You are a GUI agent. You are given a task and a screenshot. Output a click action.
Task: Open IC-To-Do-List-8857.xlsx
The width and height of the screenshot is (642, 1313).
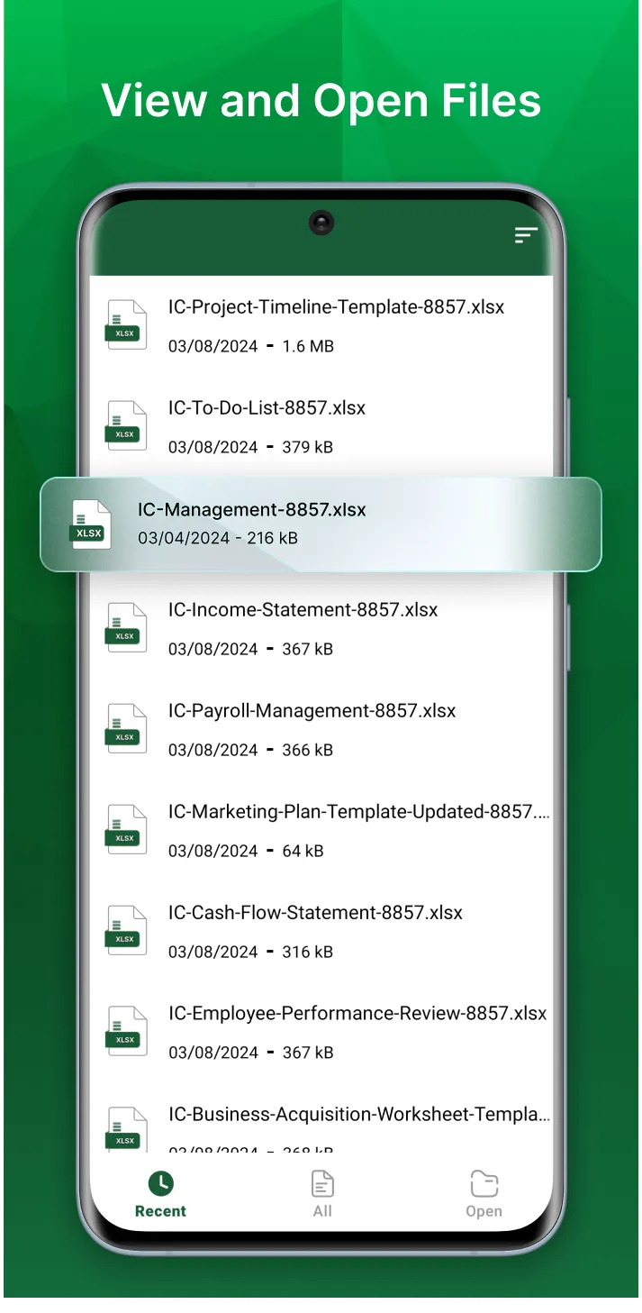267,408
